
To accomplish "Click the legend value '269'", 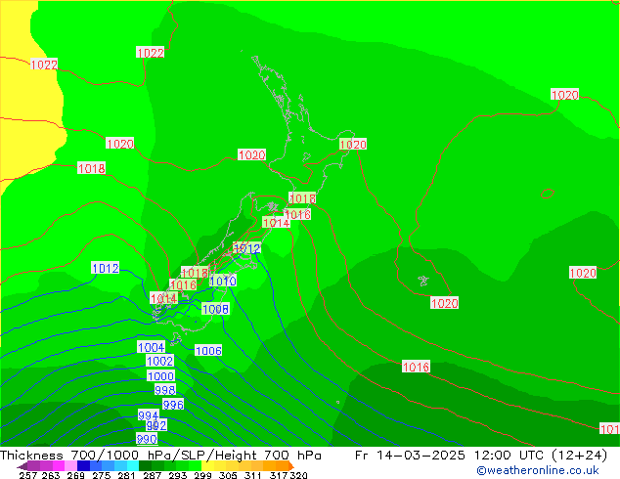I will (x=76, y=475).
